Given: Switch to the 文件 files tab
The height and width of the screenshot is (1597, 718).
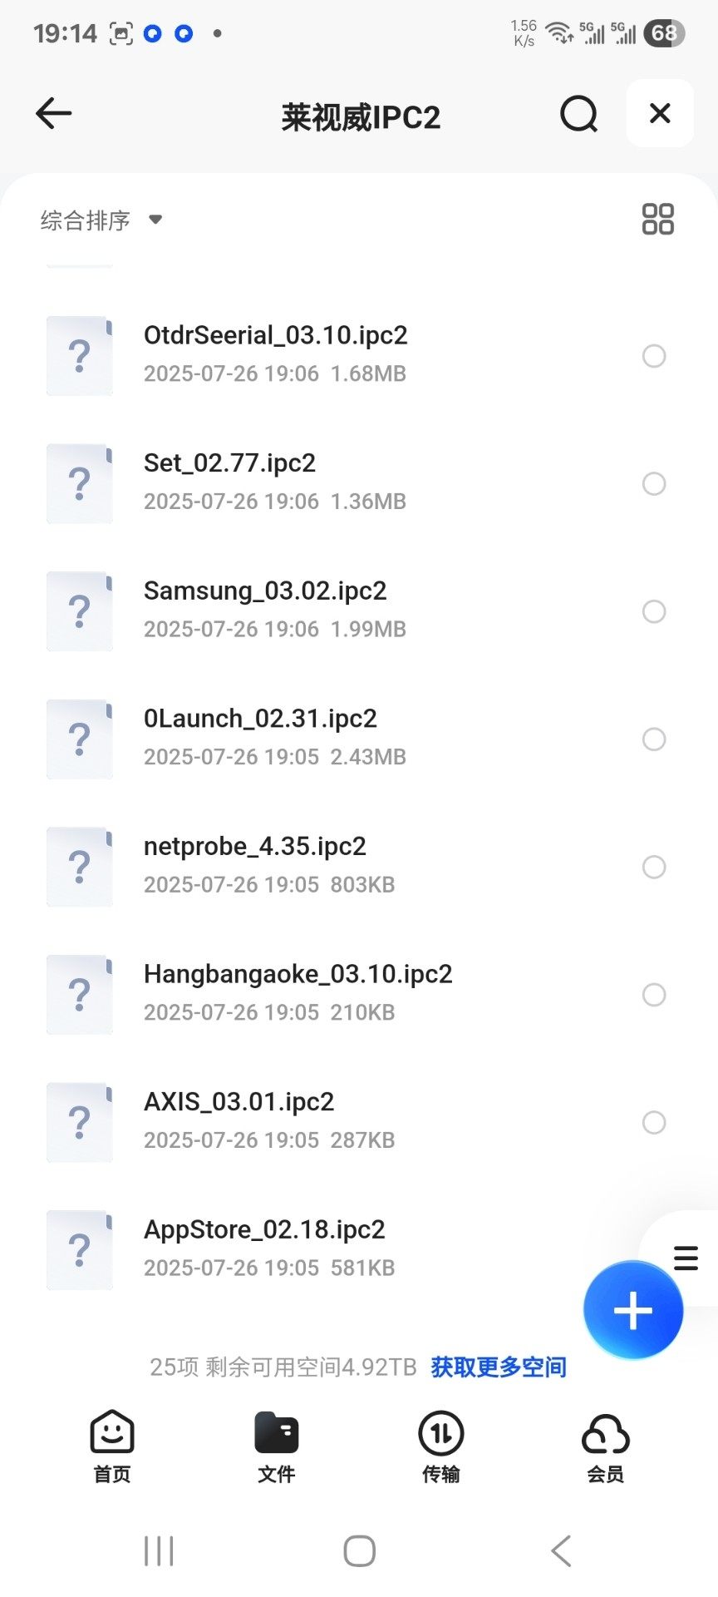Looking at the screenshot, I should click(x=277, y=1446).
